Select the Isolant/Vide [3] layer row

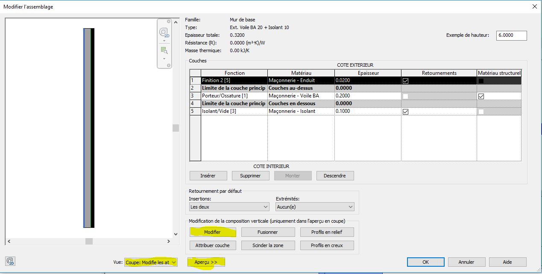(x=234, y=111)
